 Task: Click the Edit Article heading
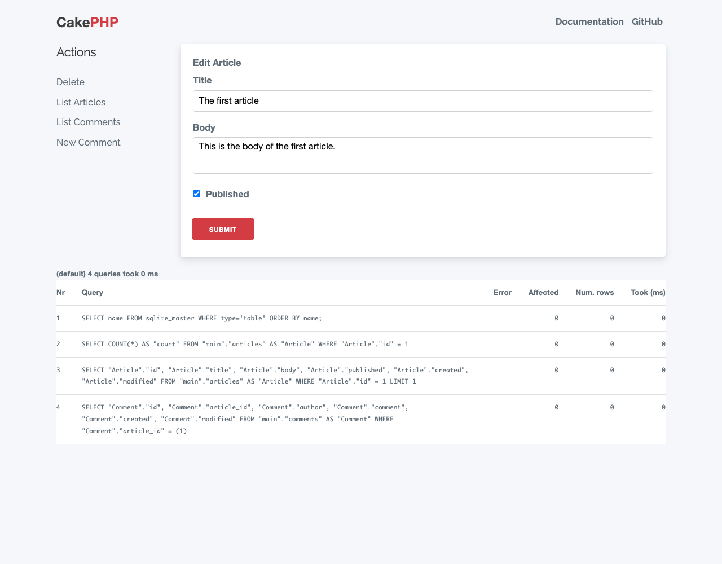tap(217, 63)
